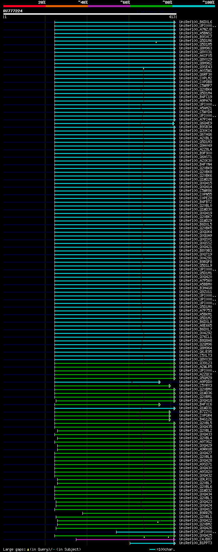
Task: Click UniRef100_B4FXC6 label
Action: click(196, 404)
